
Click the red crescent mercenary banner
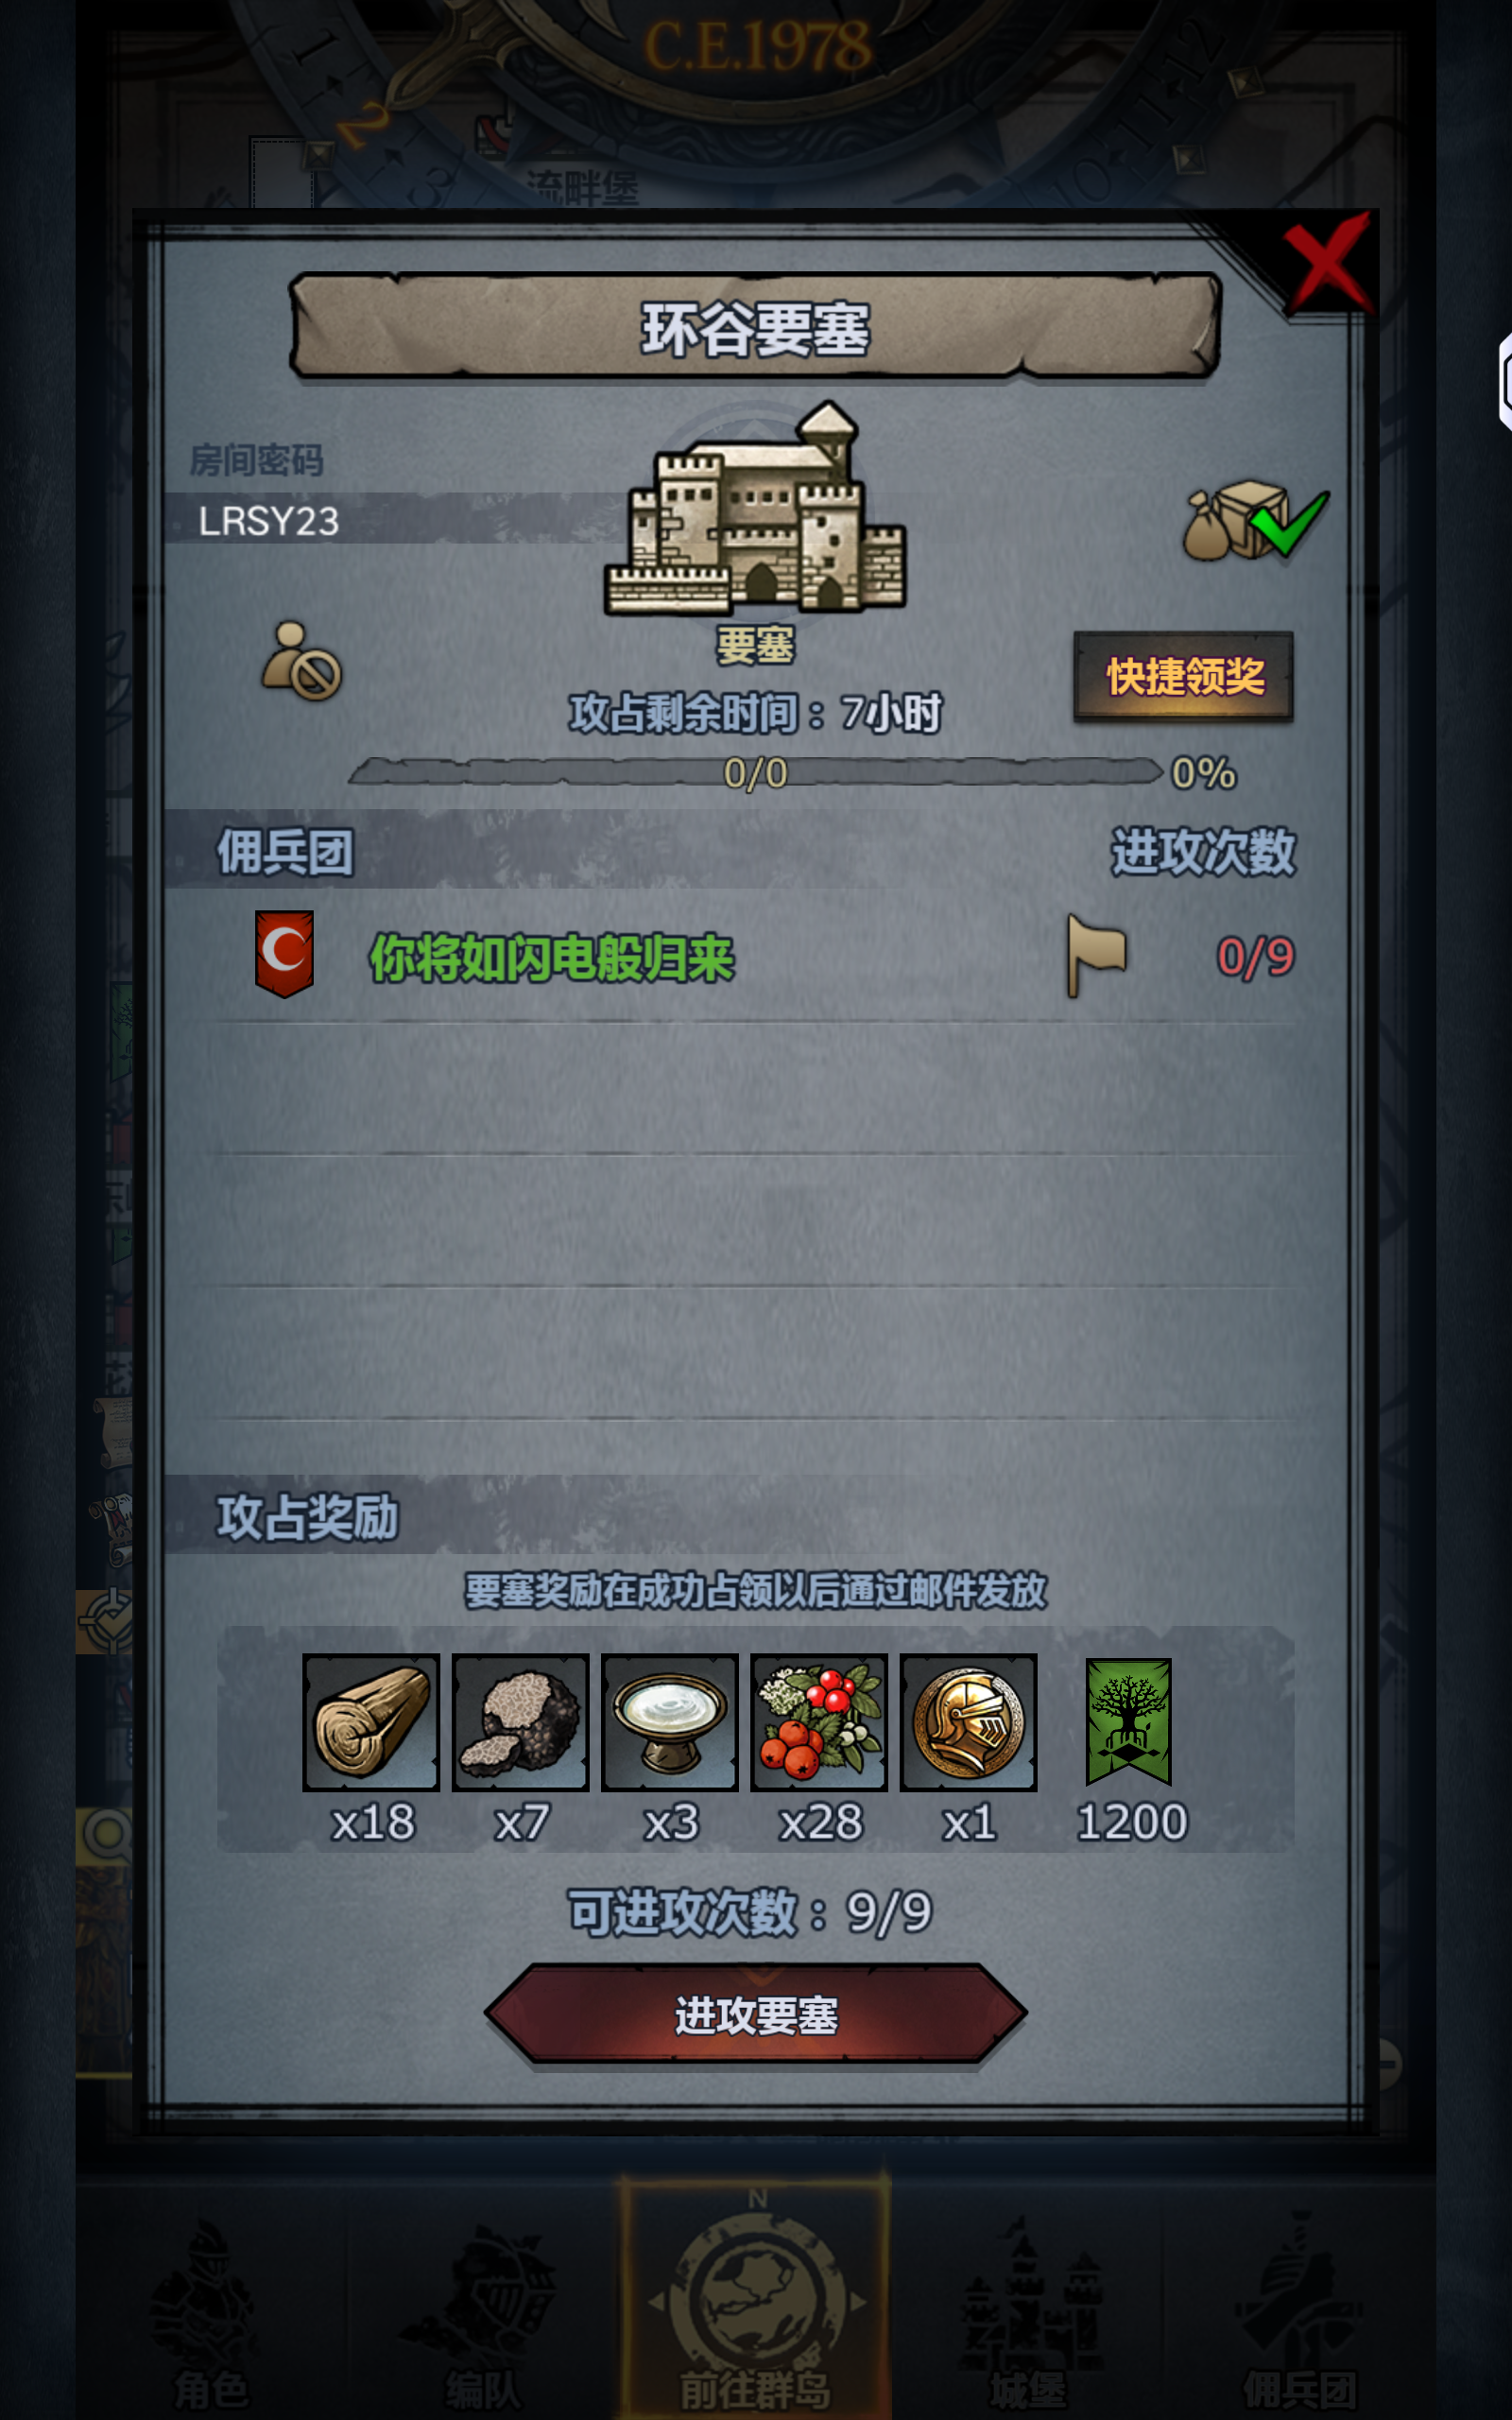coord(284,953)
